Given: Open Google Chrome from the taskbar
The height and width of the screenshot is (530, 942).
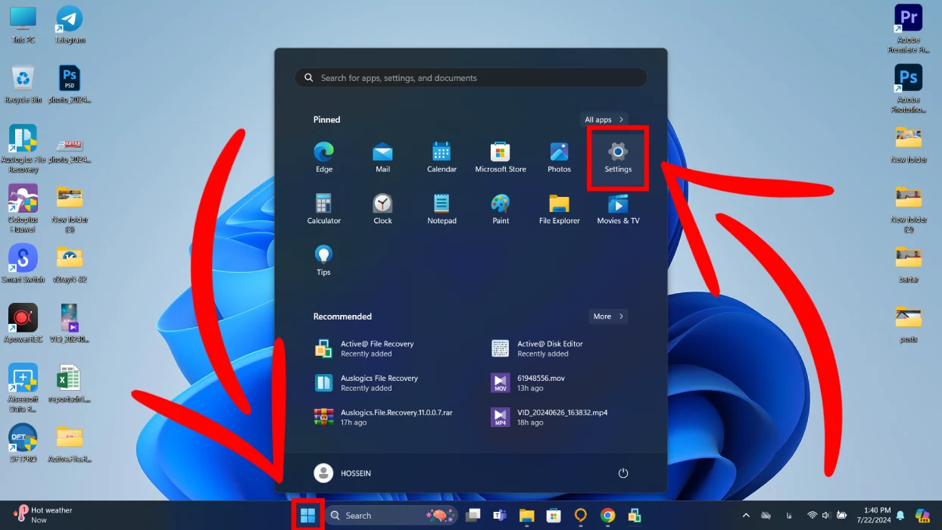Looking at the screenshot, I should pyautogui.click(x=607, y=516).
